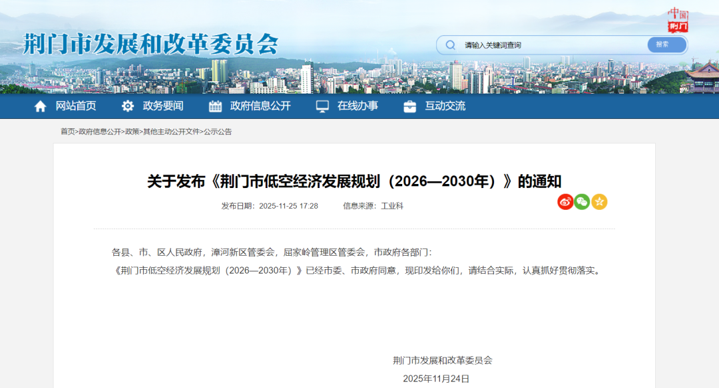
Task: Click the magnifier icon in the search bar
Action: pos(451,45)
